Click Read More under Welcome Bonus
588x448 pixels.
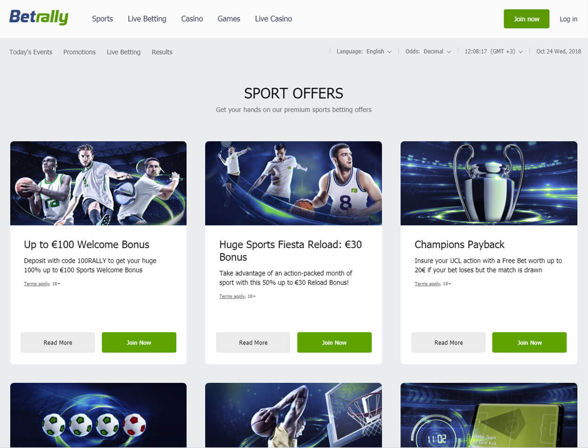[58, 343]
